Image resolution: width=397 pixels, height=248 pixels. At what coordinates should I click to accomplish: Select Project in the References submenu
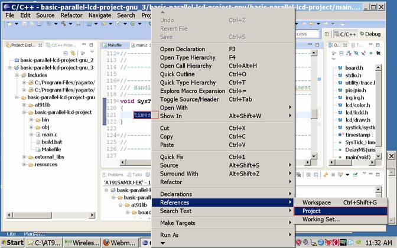pyautogui.click(x=340, y=211)
